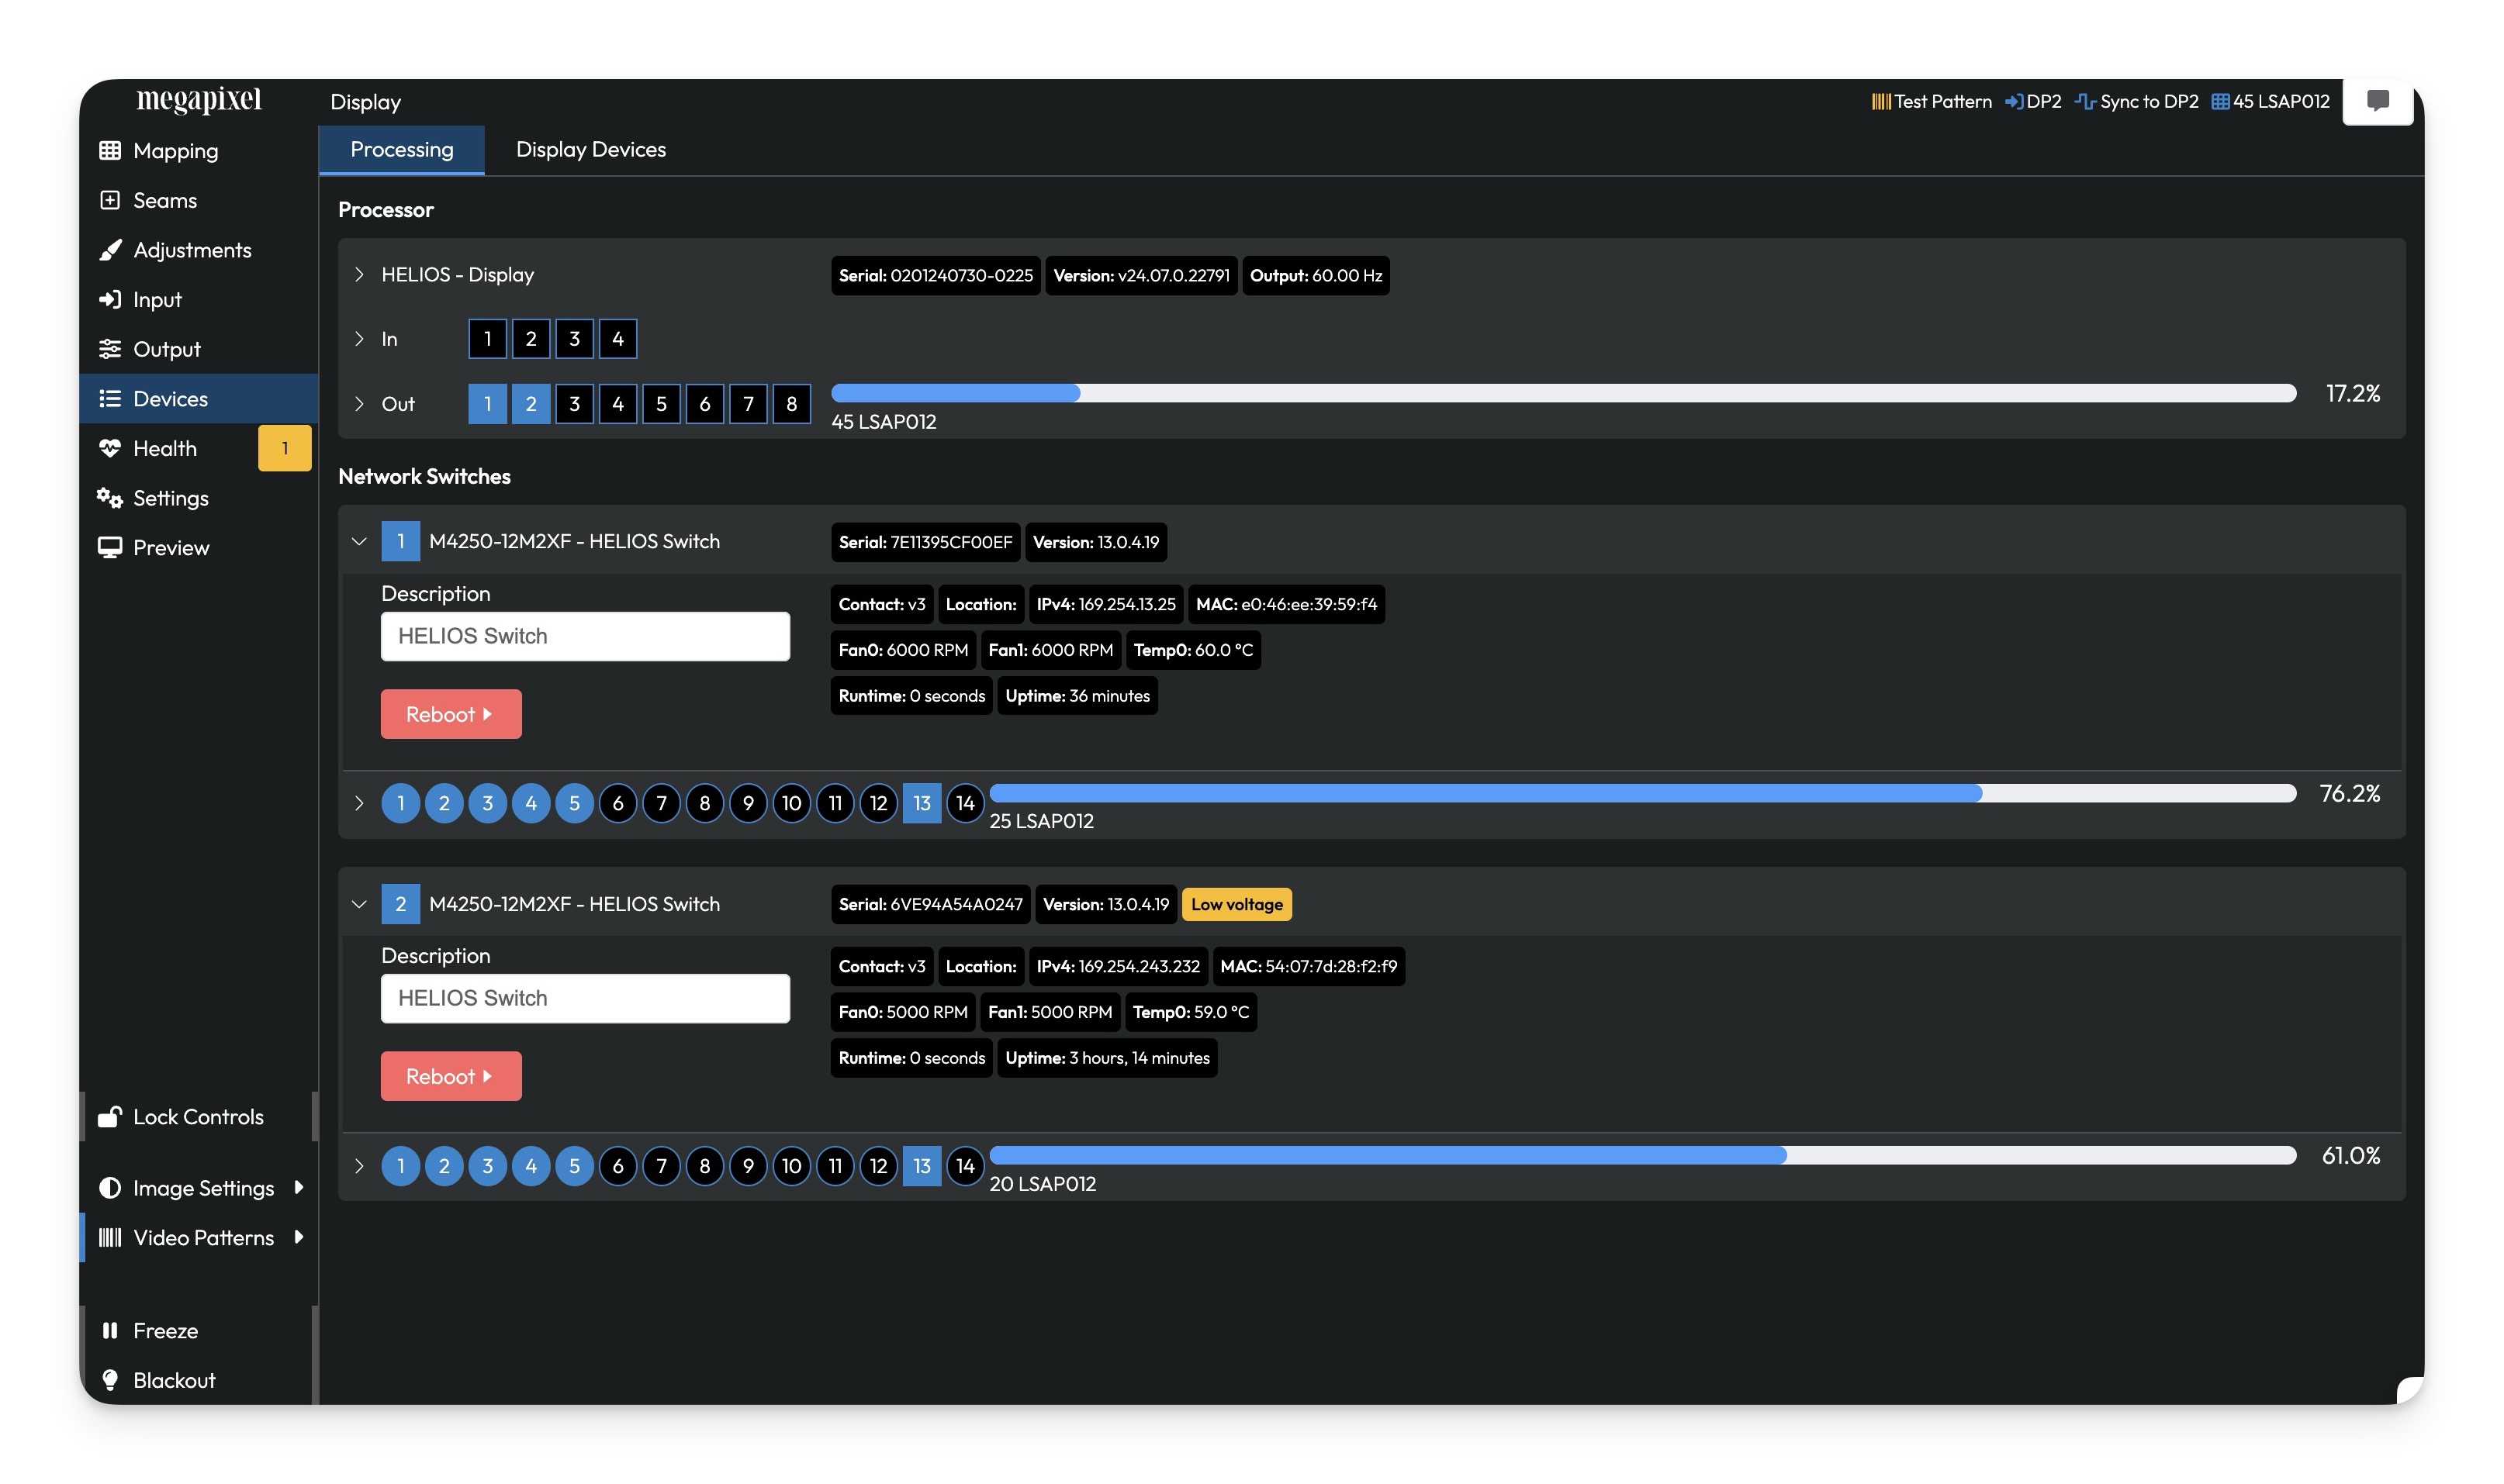Click the Video Patterns barcode icon
Image resolution: width=2504 pixels, height=1484 pixels.
pos(110,1238)
